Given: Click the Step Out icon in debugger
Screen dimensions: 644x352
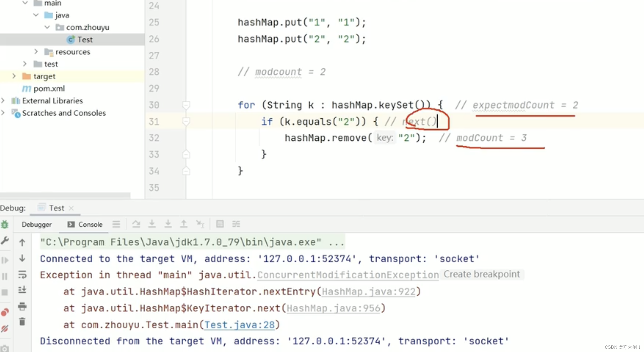Looking at the screenshot, I should (x=183, y=224).
